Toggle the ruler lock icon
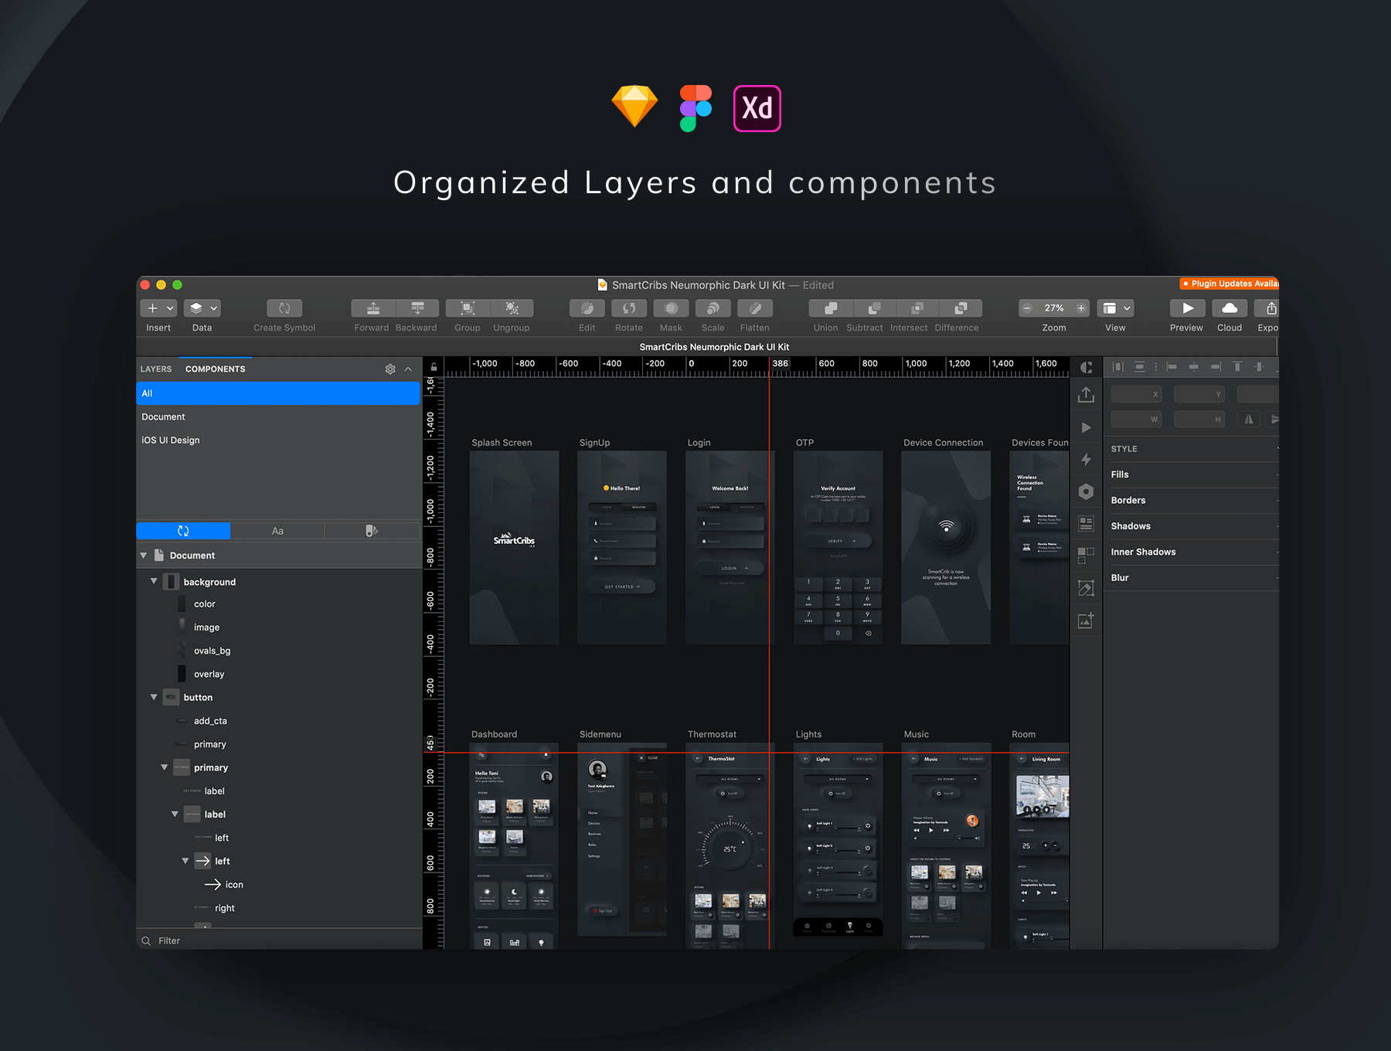The width and height of the screenshot is (1391, 1051). [x=434, y=367]
